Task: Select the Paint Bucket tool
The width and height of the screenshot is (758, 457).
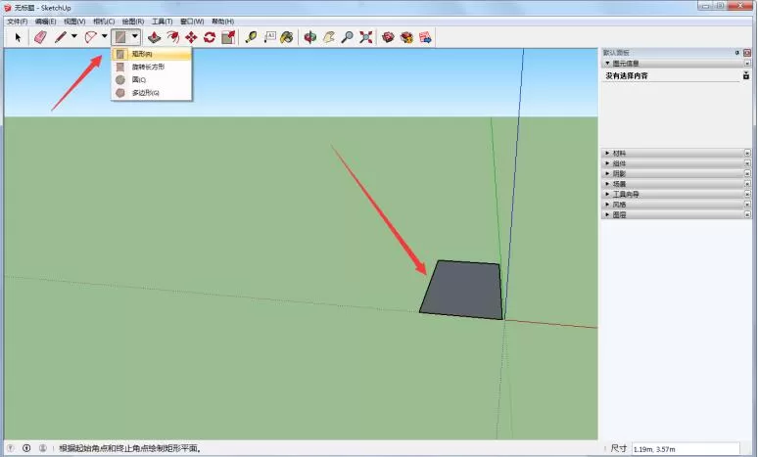Action: pyautogui.click(x=287, y=37)
